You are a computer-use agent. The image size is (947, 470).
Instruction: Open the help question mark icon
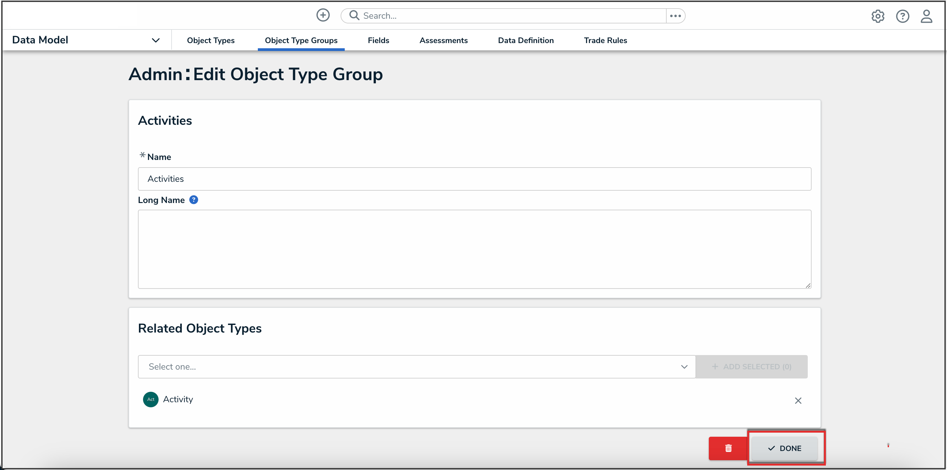[x=902, y=16]
